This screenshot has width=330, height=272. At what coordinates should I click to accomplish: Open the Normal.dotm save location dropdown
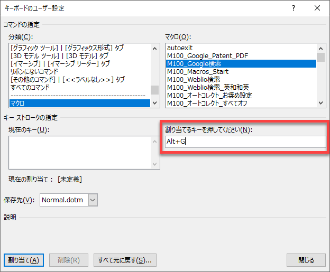pyautogui.click(x=93, y=200)
